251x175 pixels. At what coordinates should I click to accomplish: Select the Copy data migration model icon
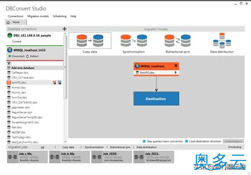pos(90,41)
